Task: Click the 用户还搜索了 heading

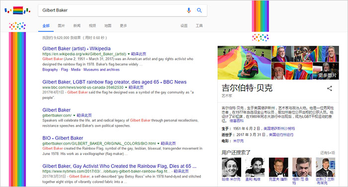Action: [x=236, y=153]
